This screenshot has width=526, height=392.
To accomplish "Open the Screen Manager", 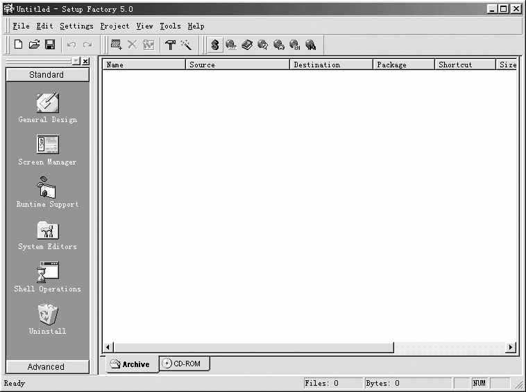I will point(47,151).
